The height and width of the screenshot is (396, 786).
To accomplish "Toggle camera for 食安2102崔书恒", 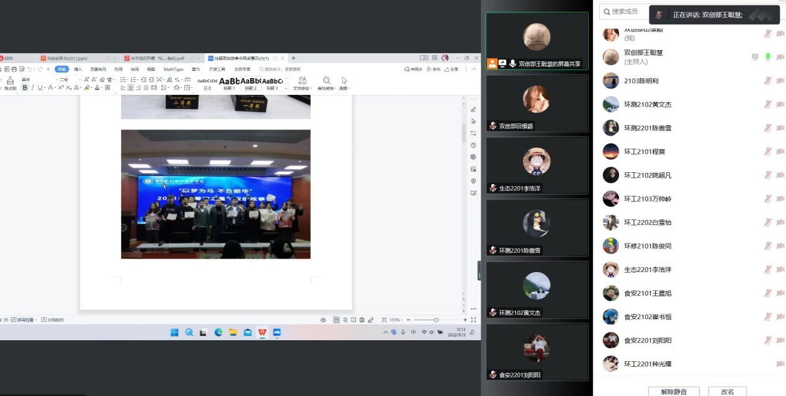I will (x=780, y=317).
